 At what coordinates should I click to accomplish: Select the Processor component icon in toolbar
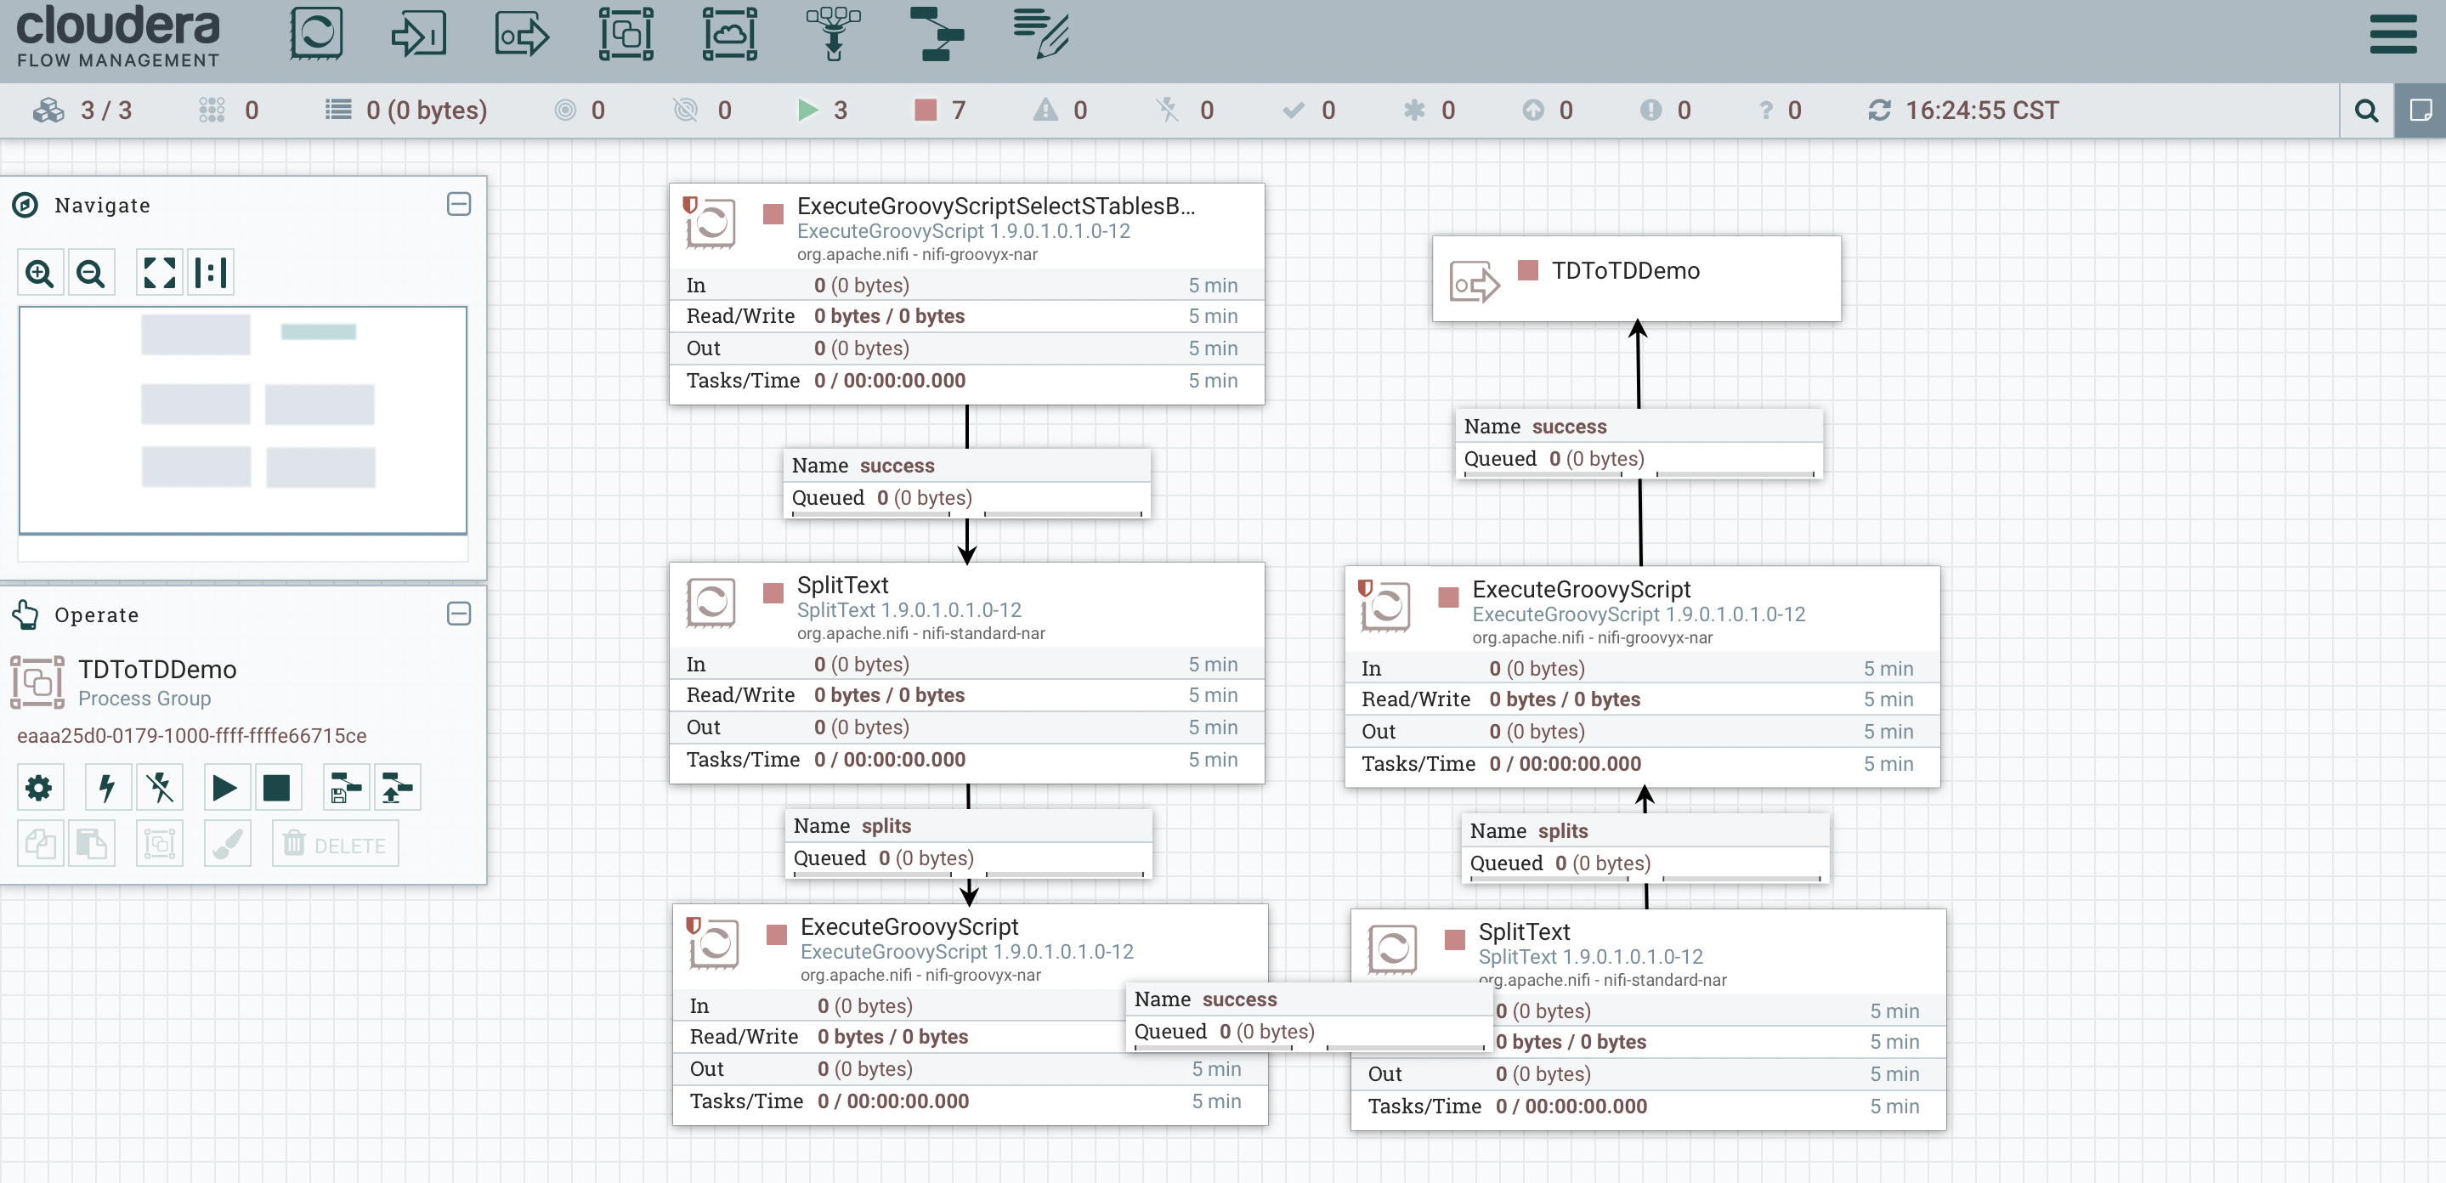click(316, 34)
